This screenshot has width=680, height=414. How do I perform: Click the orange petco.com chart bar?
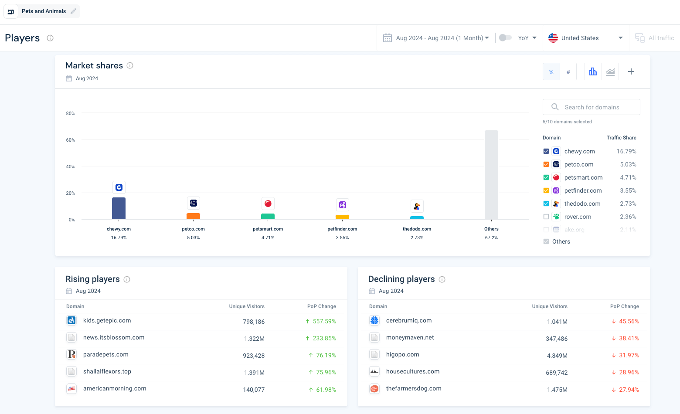pos(194,216)
